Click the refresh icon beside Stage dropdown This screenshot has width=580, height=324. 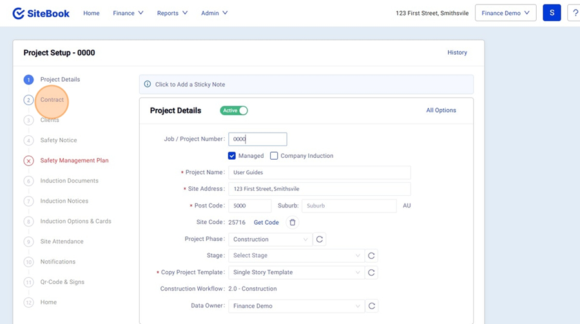pos(371,256)
